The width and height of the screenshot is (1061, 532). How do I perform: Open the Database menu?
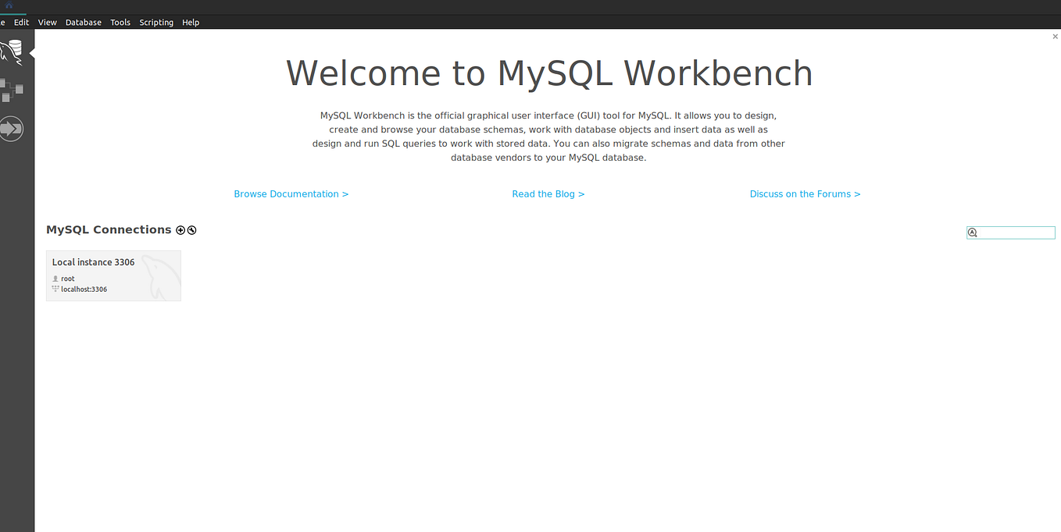point(83,22)
